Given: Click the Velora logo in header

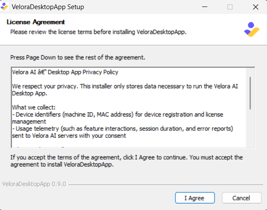Looking at the screenshot, I should (x=251, y=30).
